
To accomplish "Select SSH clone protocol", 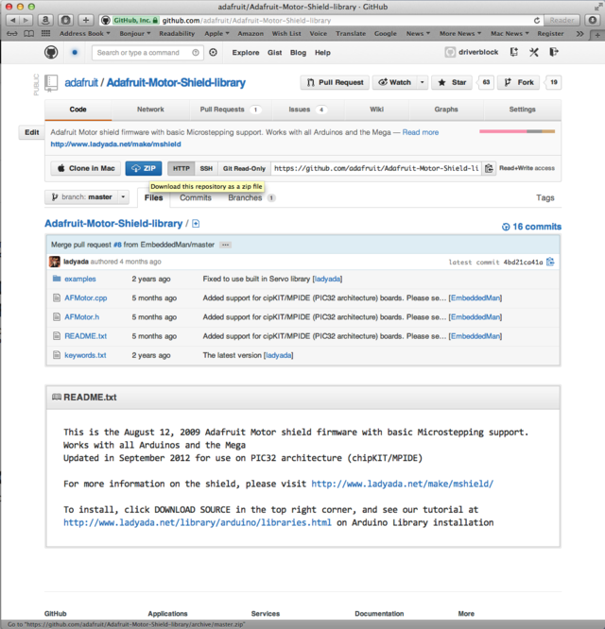I will tap(206, 168).
